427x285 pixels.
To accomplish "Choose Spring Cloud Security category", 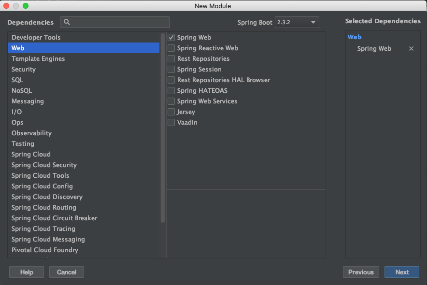I will tap(84, 165).
